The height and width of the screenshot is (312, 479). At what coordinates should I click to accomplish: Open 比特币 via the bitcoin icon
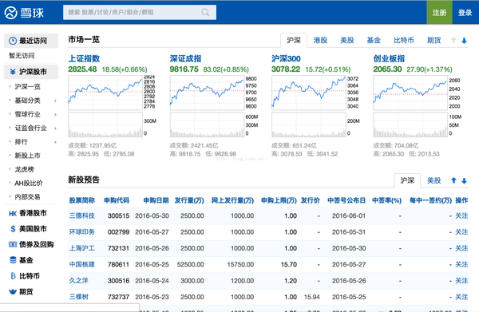(13, 276)
